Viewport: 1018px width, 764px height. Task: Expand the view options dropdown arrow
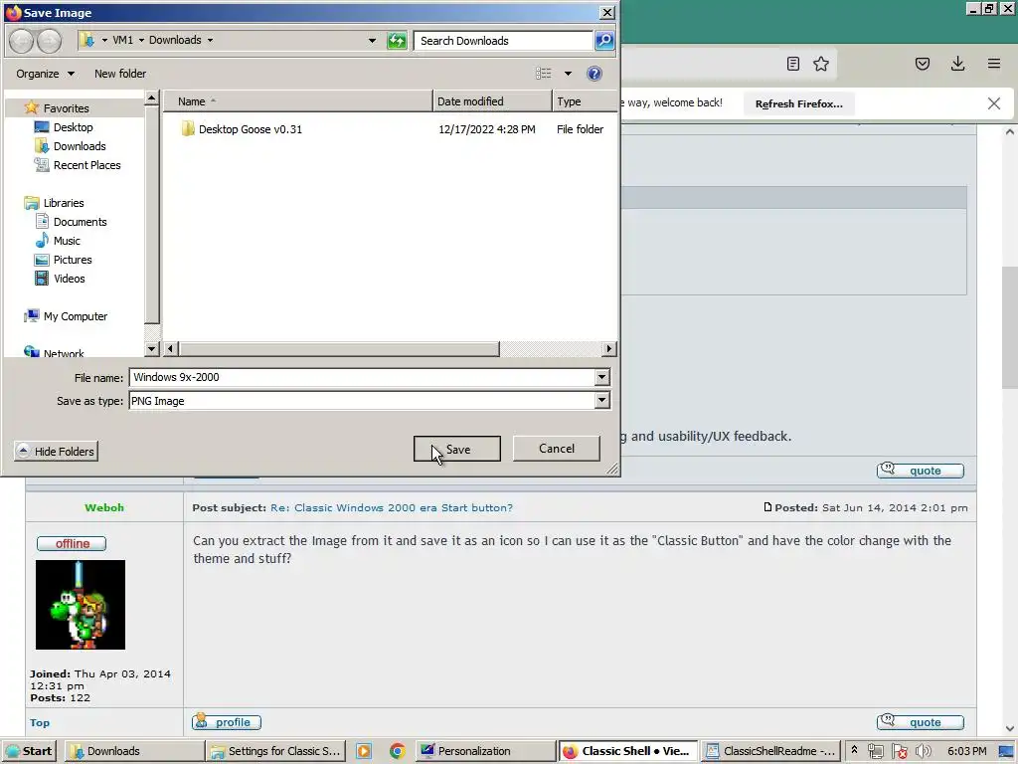pyautogui.click(x=568, y=74)
